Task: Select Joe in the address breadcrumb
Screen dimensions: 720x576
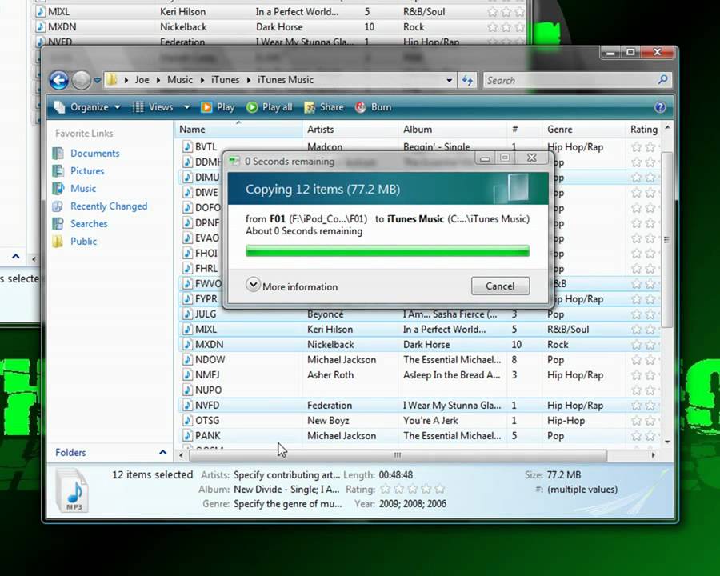Action: (x=142, y=80)
